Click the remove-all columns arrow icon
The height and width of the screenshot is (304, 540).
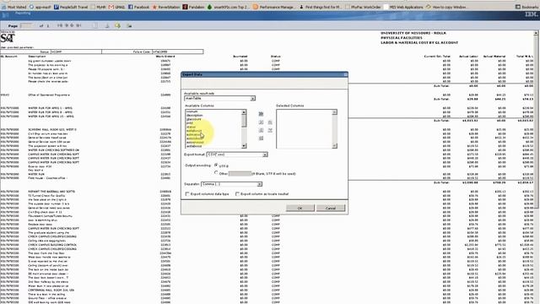pos(261,138)
